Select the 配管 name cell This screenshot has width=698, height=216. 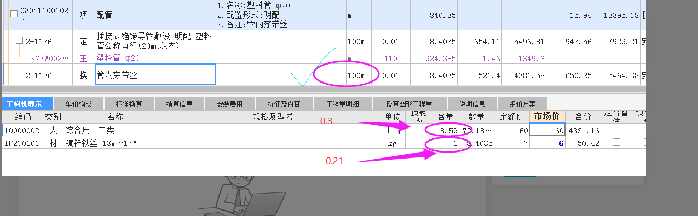point(155,15)
